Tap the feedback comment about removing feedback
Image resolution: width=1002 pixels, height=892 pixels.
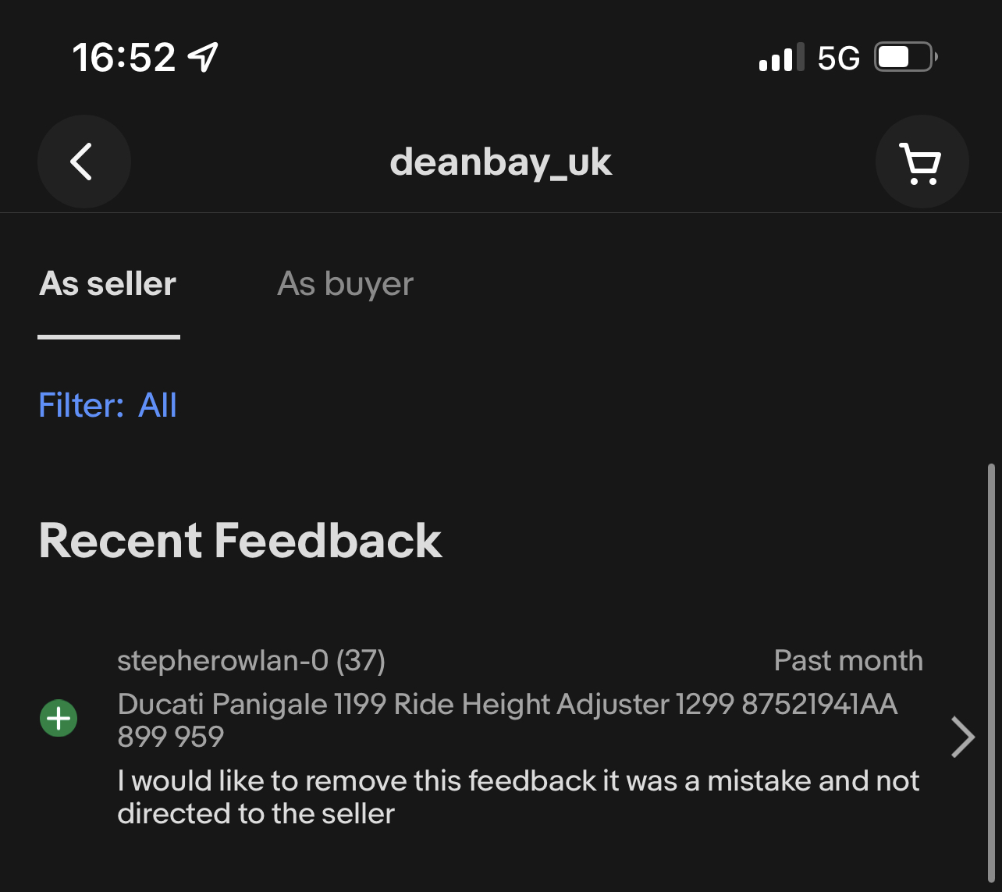(x=518, y=797)
